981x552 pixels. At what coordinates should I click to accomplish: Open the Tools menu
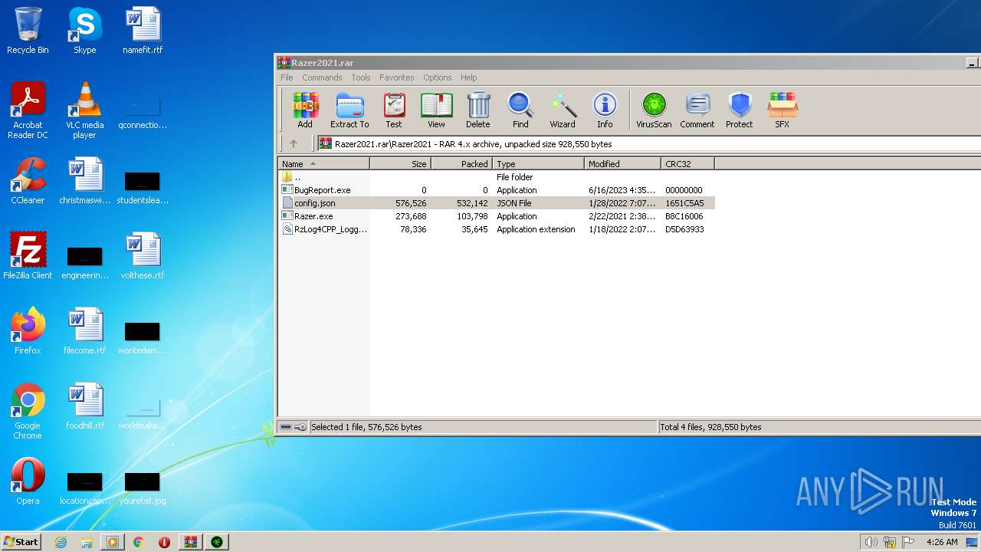pyautogui.click(x=361, y=77)
